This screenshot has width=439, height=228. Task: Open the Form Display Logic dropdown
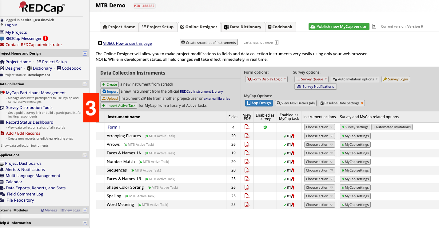pyautogui.click(x=266, y=79)
